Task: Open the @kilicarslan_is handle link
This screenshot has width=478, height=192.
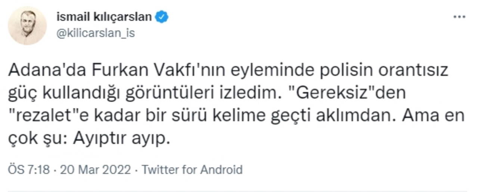Action: coord(95,33)
